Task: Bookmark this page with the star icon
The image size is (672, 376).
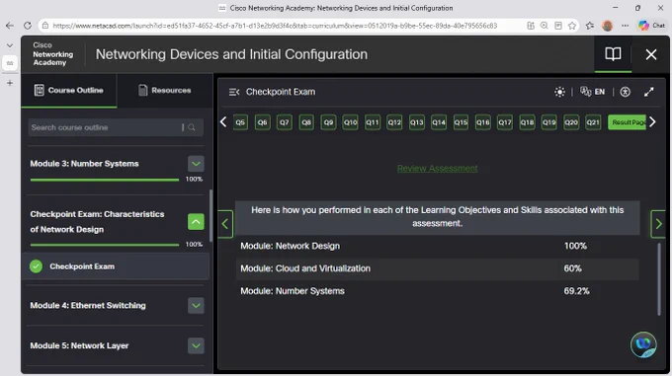Action: tap(572, 26)
